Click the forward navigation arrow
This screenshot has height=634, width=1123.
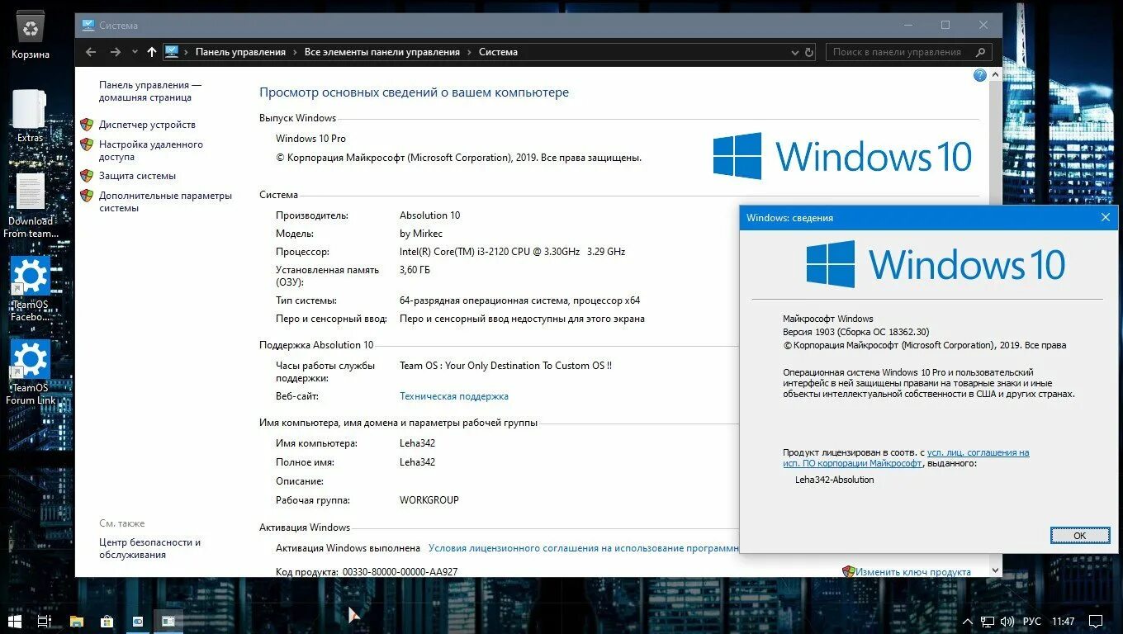click(x=116, y=52)
